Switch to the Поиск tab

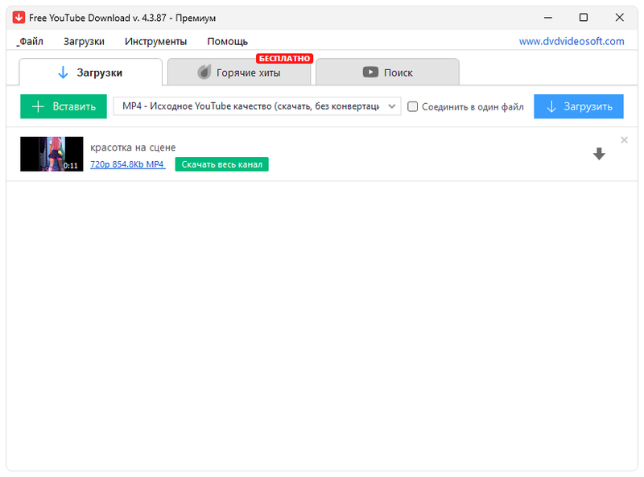[387, 73]
